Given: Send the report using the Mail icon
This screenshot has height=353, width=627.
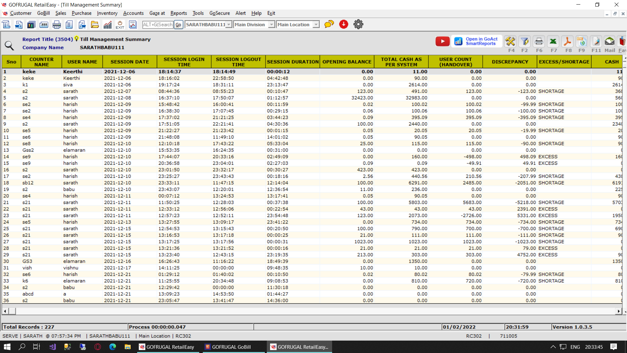Looking at the screenshot, I should pos(609,42).
